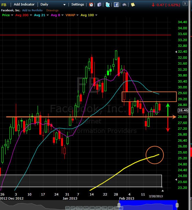This screenshot has width=192, height=210.
Task: Select the 6M range button
Action: [86, 208]
